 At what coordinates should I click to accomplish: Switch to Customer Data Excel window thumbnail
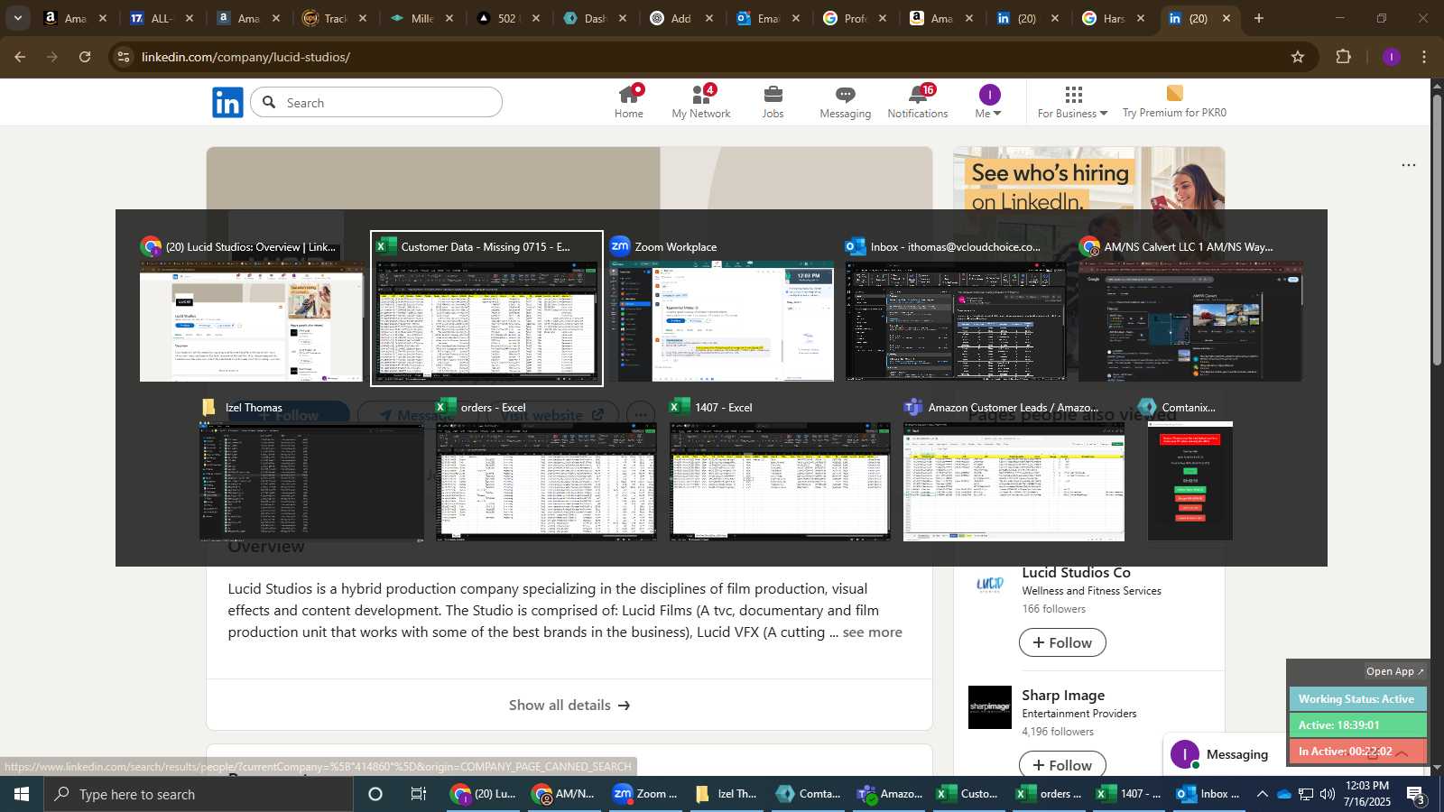click(486, 309)
